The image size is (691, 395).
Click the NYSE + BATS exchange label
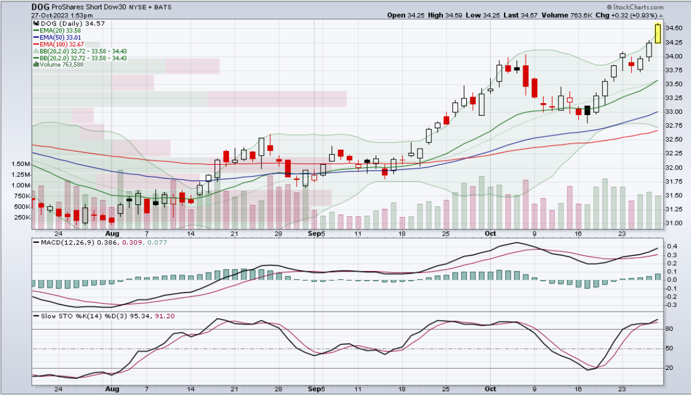tap(150, 7)
